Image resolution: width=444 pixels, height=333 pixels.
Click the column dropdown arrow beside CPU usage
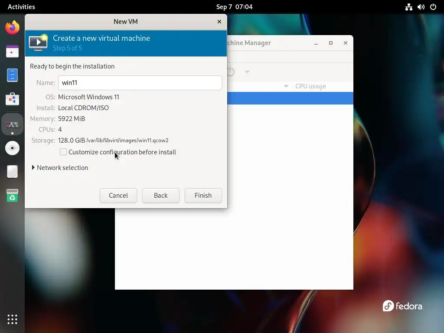[286, 86]
